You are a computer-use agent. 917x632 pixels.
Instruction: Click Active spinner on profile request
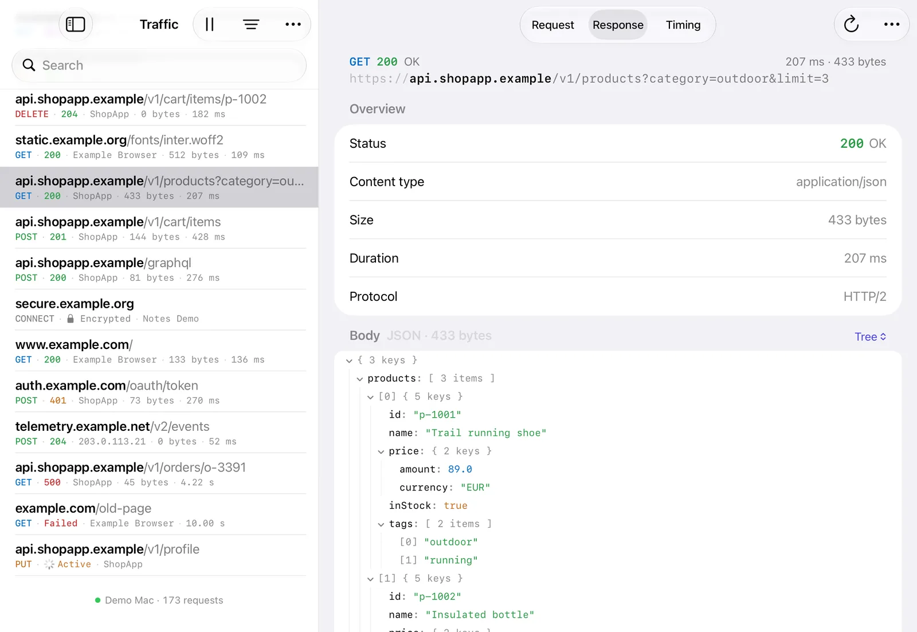pyautogui.click(x=49, y=564)
